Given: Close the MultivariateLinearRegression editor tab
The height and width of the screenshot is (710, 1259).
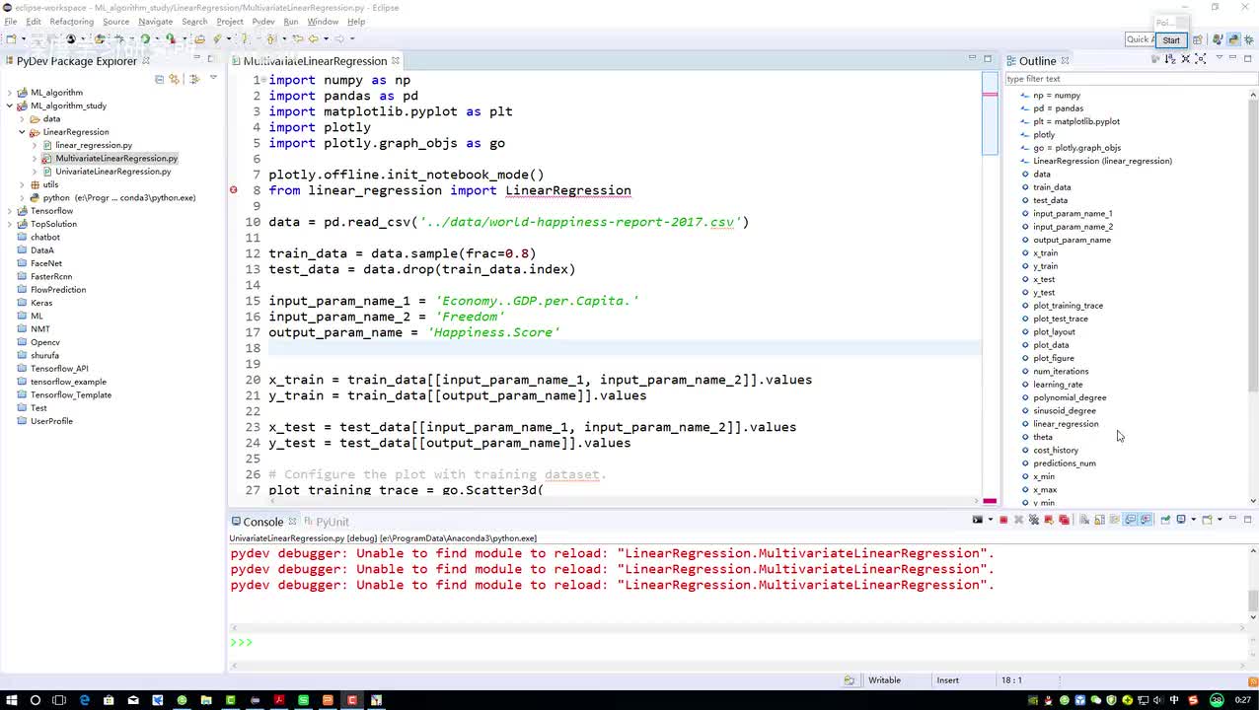Looking at the screenshot, I should (396, 61).
